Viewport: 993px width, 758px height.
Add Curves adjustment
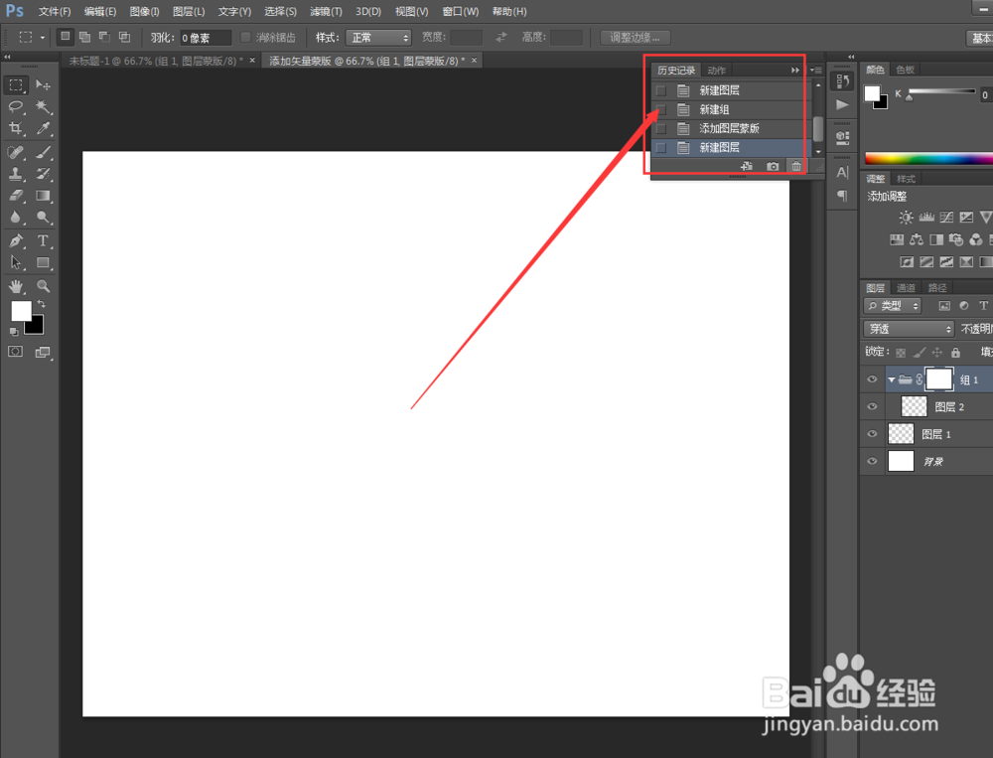point(946,218)
